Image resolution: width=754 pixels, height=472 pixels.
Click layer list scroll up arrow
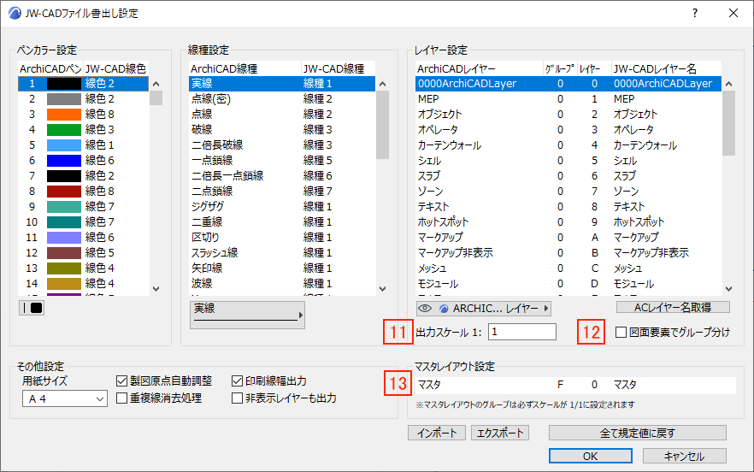coord(728,84)
